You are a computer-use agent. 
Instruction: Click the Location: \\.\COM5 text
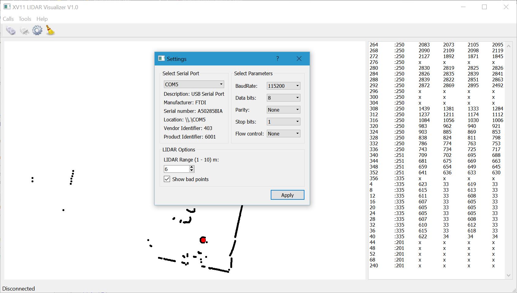tap(184, 120)
